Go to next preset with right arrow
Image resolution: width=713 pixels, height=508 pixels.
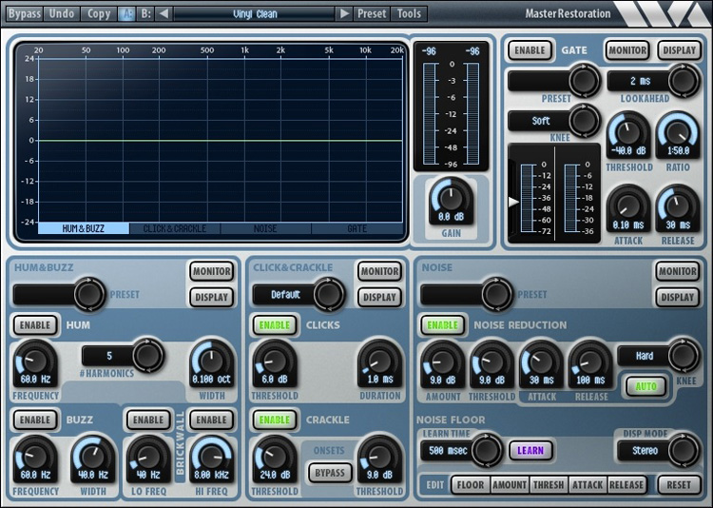click(344, 13)
